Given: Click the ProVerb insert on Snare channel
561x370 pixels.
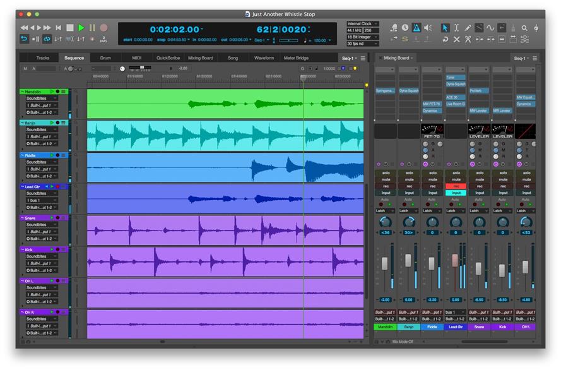Looking at the screenshot, I should pyautogui.click(x=478, y=91).
